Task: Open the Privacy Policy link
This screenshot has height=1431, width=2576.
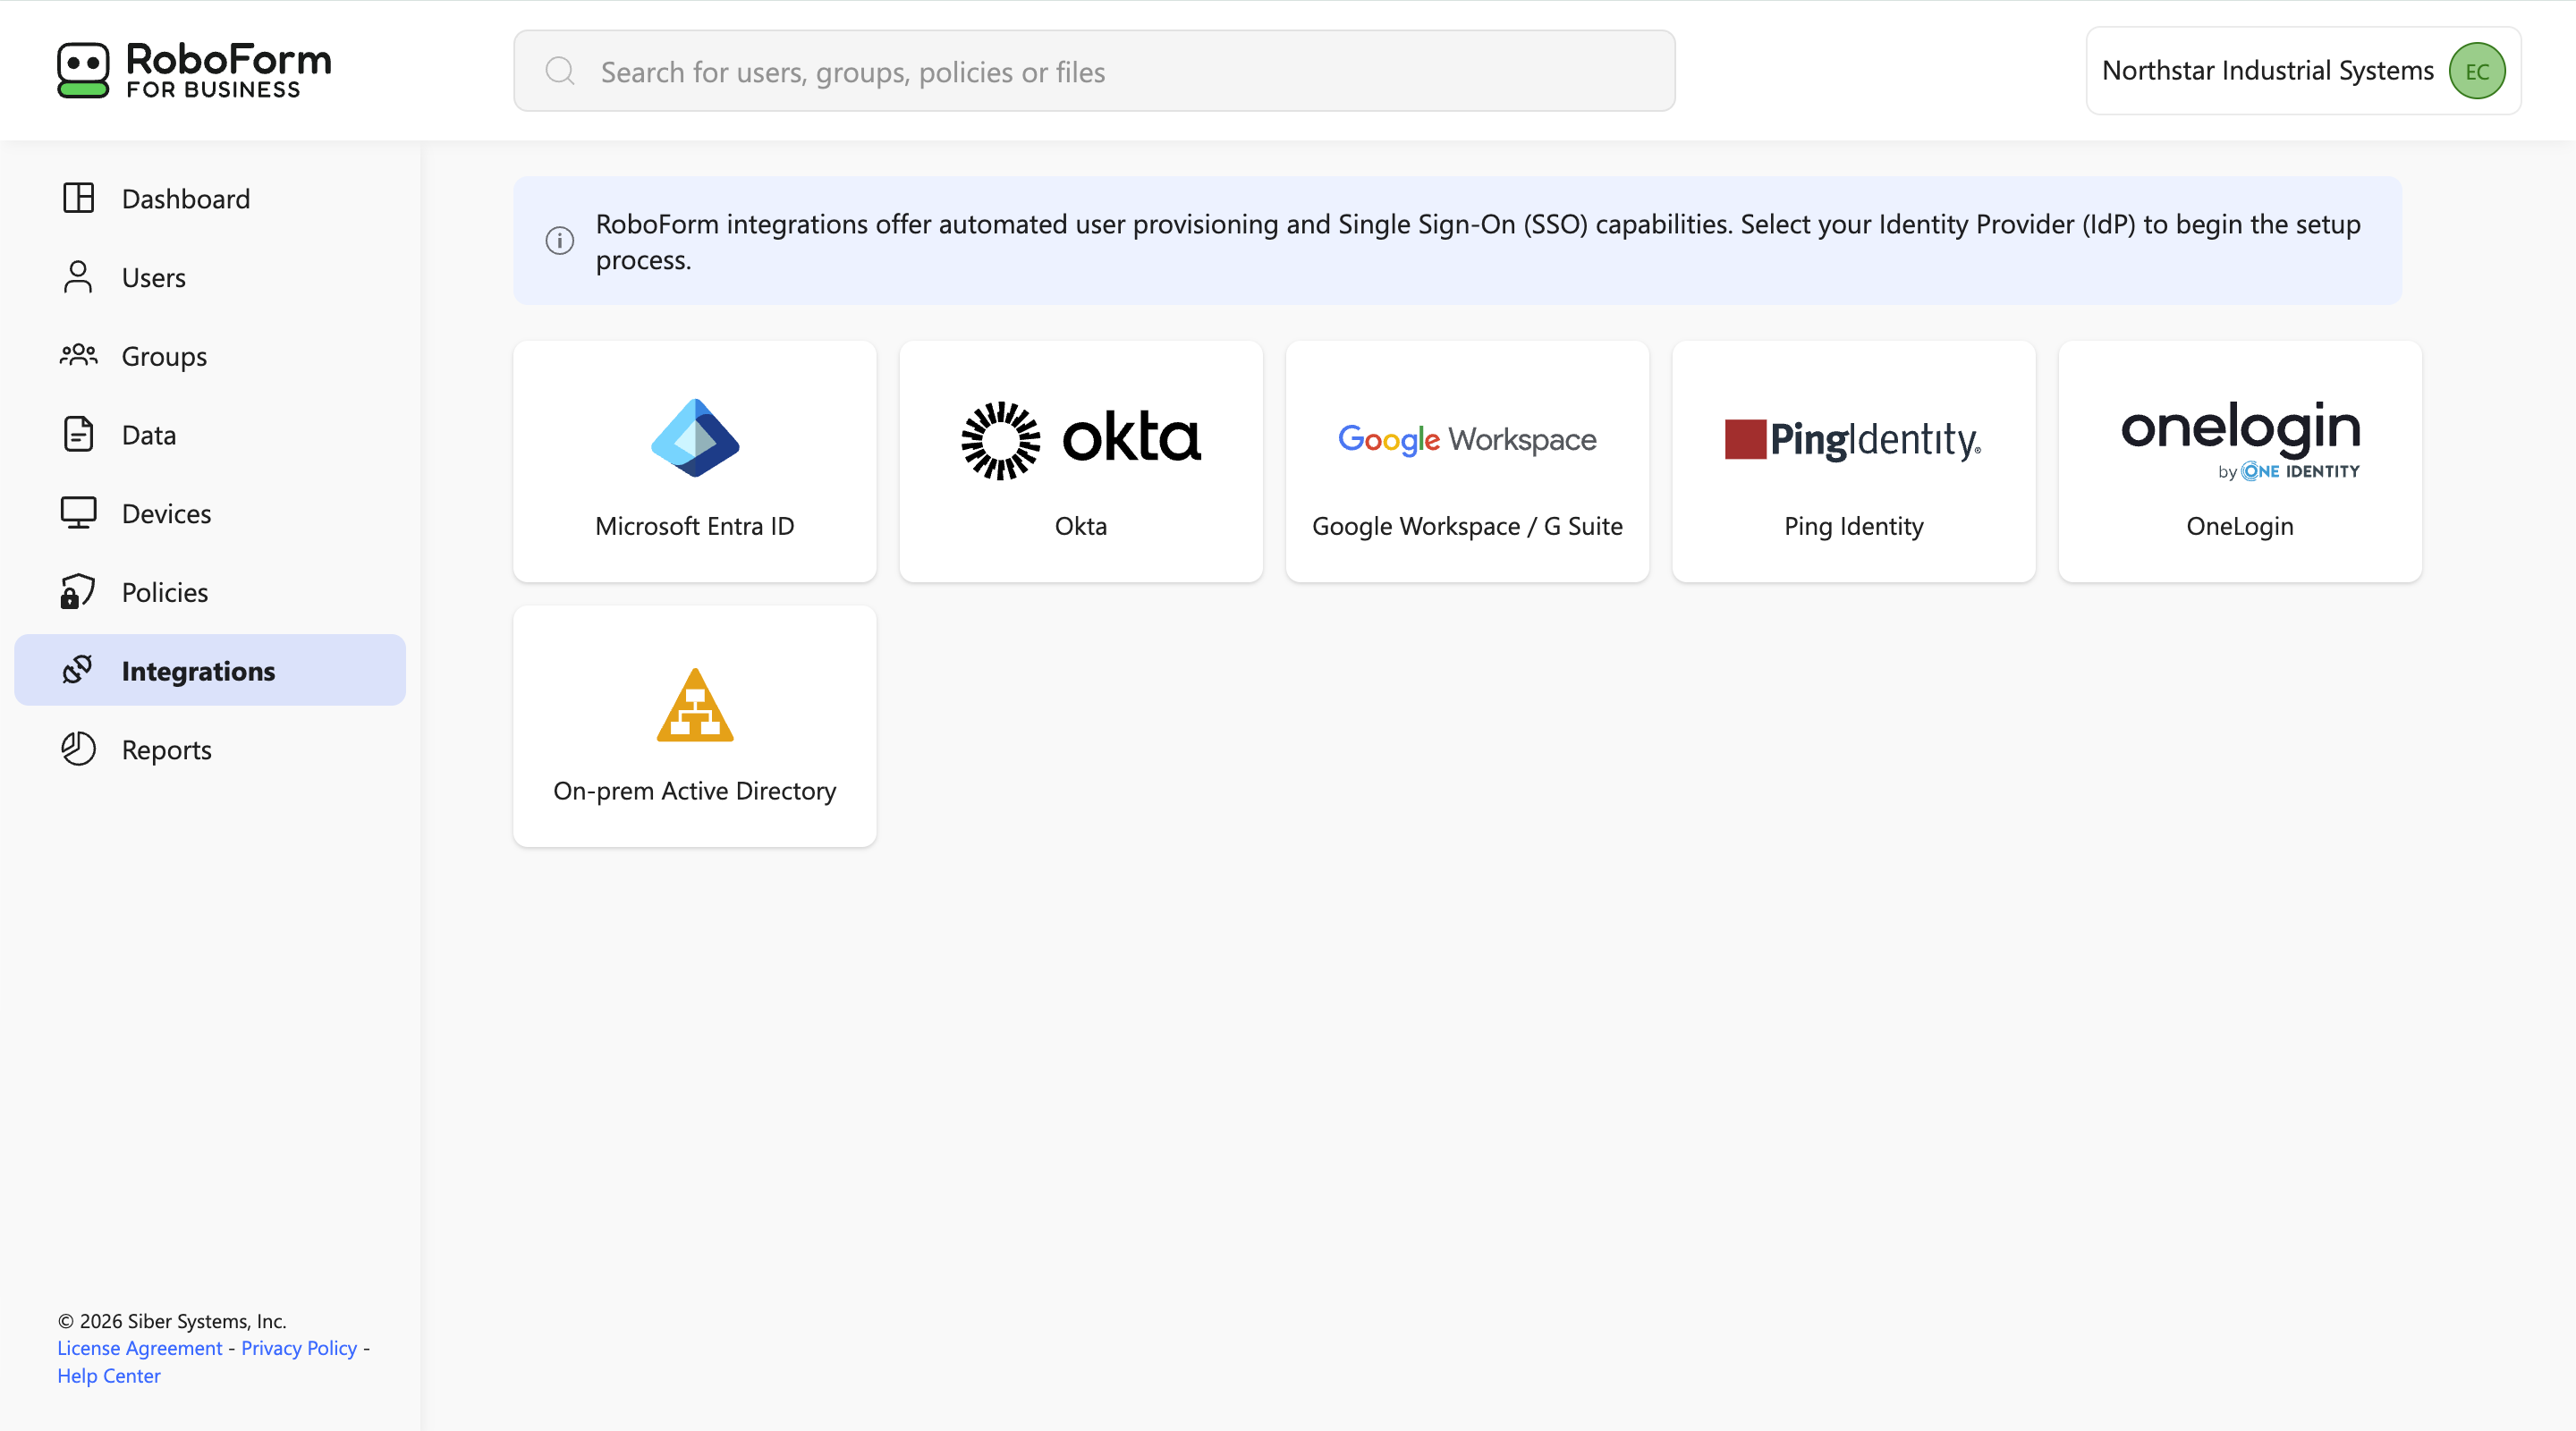Action: [x=299, y=1348]
